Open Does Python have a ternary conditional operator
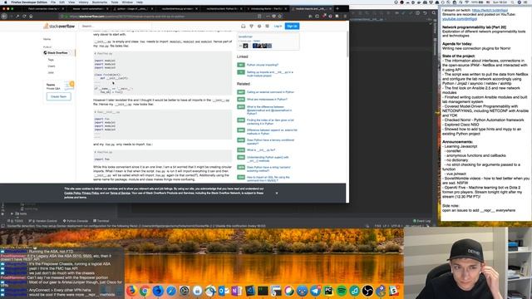This screenshot has height=299, width=532. click(x=270, y=142)
